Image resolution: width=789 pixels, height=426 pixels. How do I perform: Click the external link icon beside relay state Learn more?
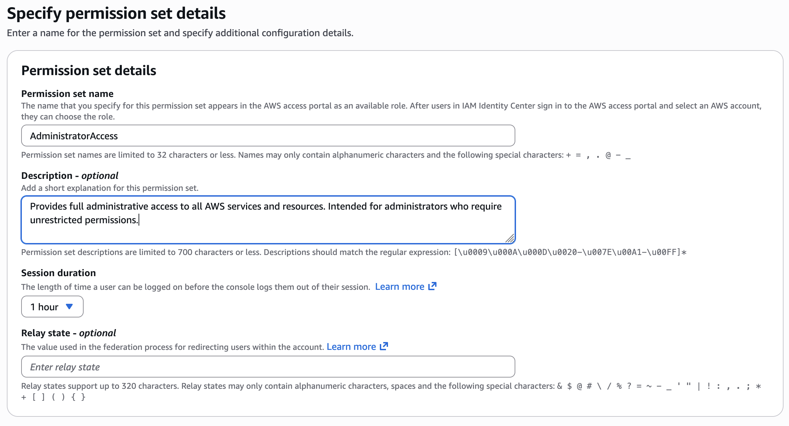point(384,346)
